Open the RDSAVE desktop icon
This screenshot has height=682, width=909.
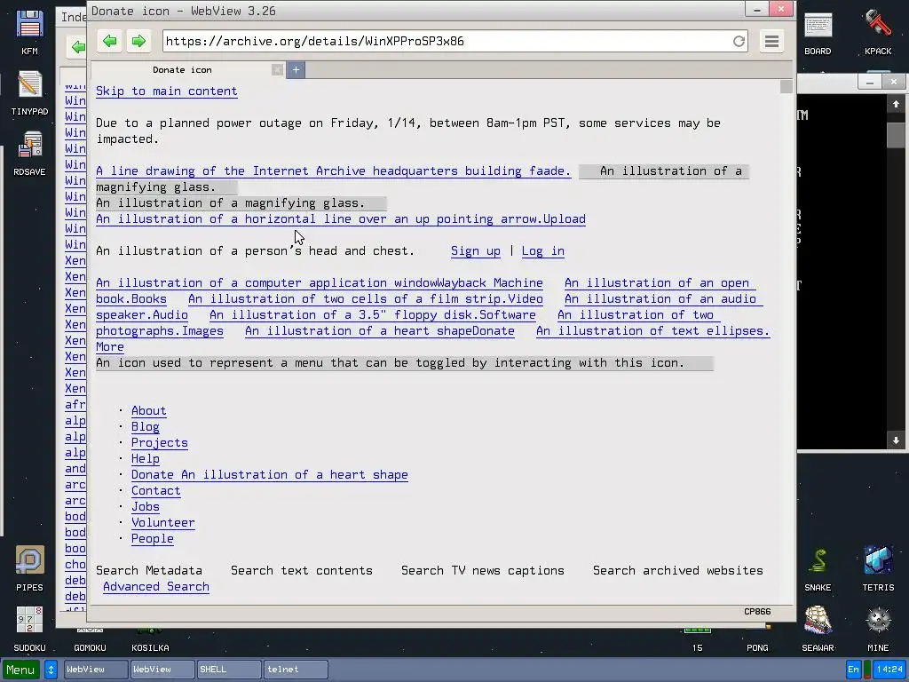point(29,153)
